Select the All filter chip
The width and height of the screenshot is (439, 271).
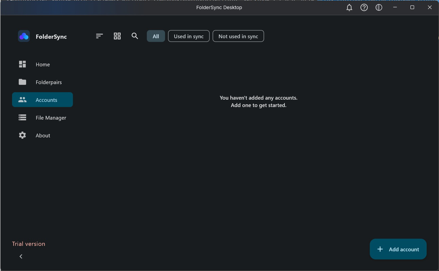(x=156, y=36)
